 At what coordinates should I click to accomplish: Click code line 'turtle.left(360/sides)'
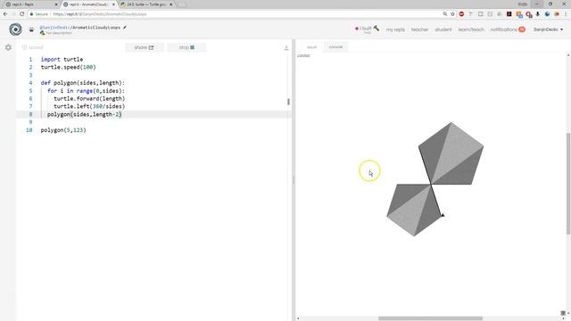click(x=89, y=106)
